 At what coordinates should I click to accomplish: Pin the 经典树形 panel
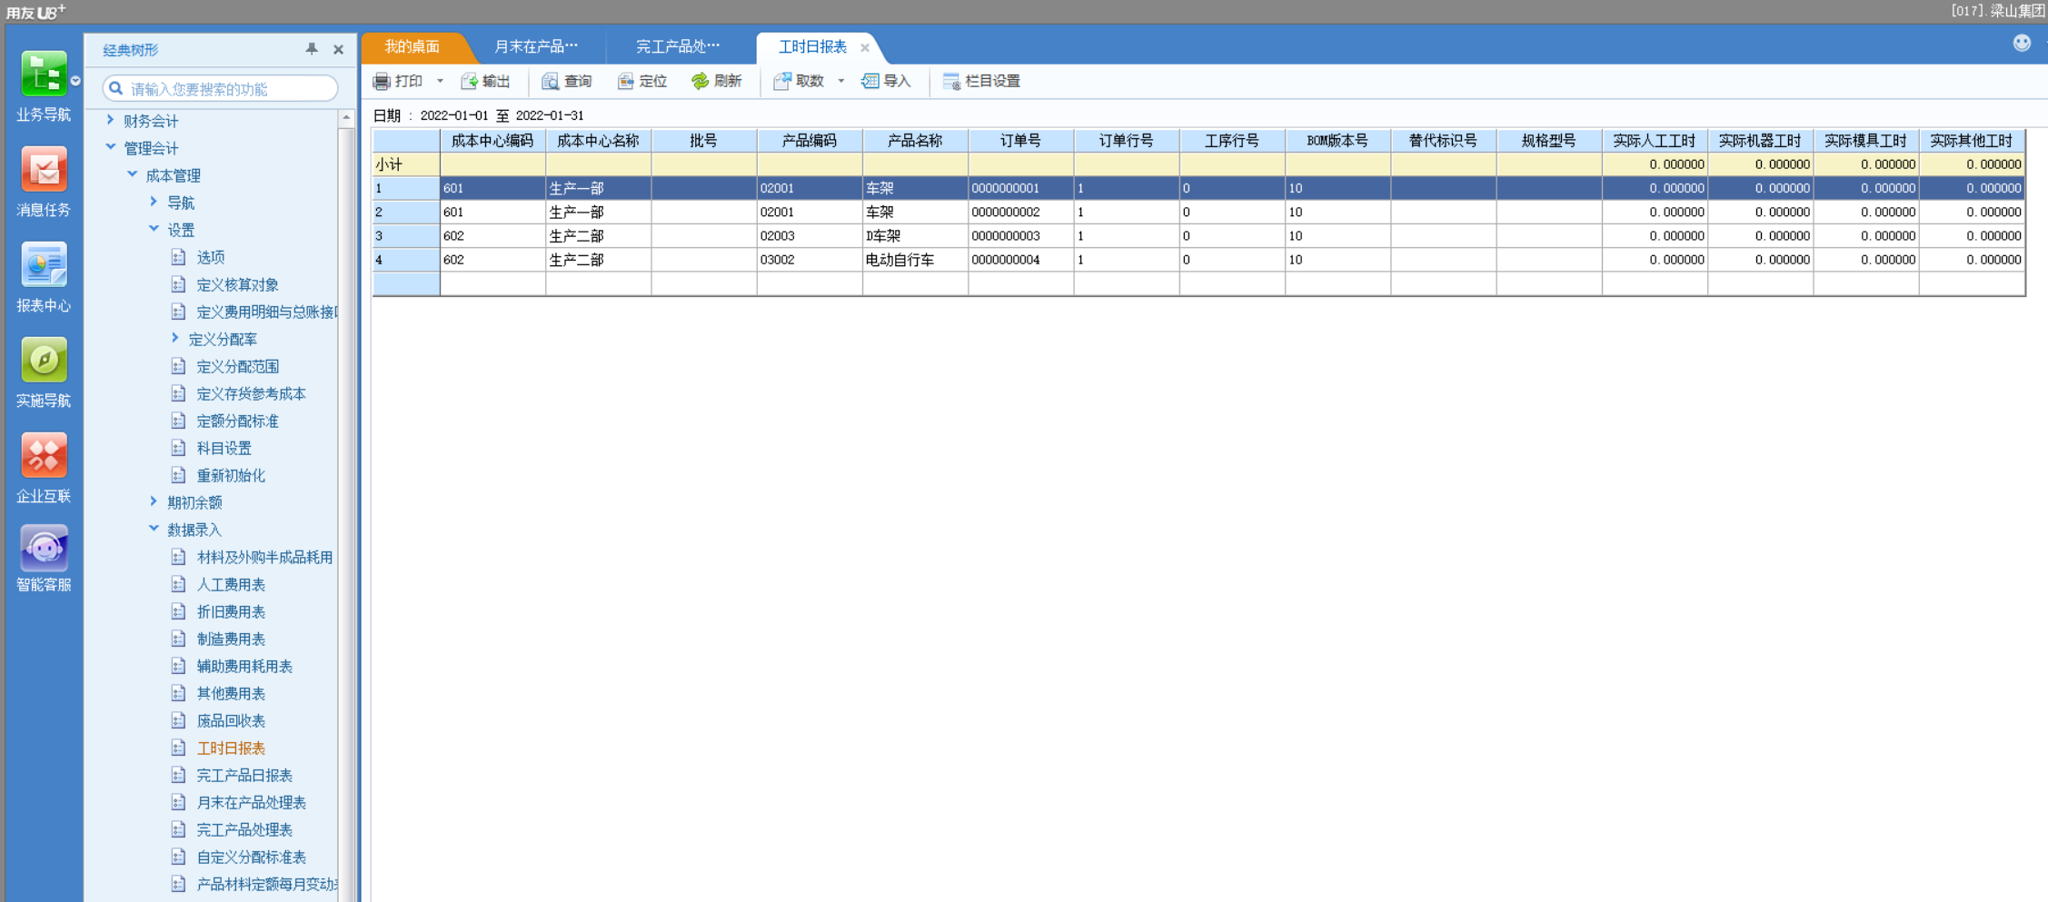pos(312,49)
